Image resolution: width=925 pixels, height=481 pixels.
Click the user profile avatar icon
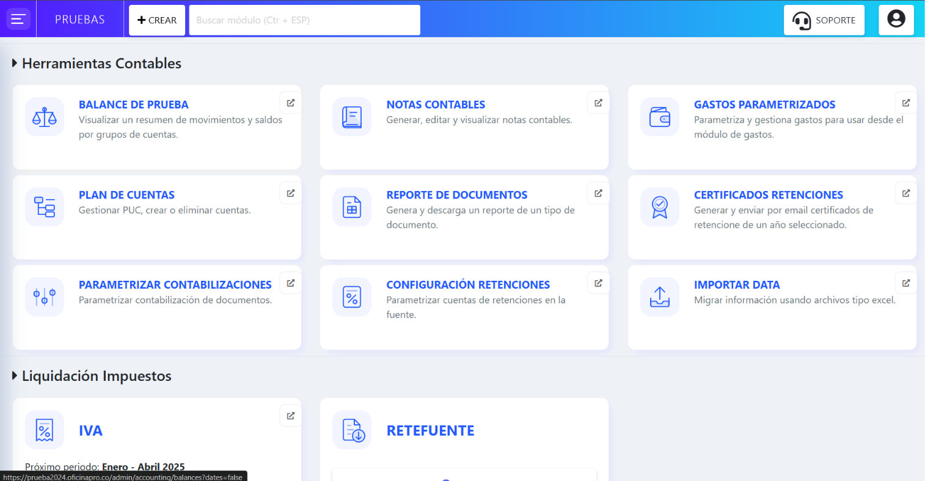(896, 20)
